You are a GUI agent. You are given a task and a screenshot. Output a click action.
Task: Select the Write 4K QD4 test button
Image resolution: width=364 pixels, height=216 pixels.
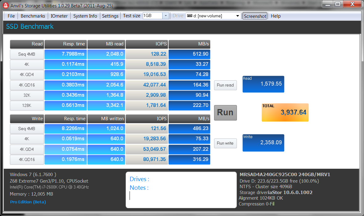pyautogui.click(x=27, y=149)
